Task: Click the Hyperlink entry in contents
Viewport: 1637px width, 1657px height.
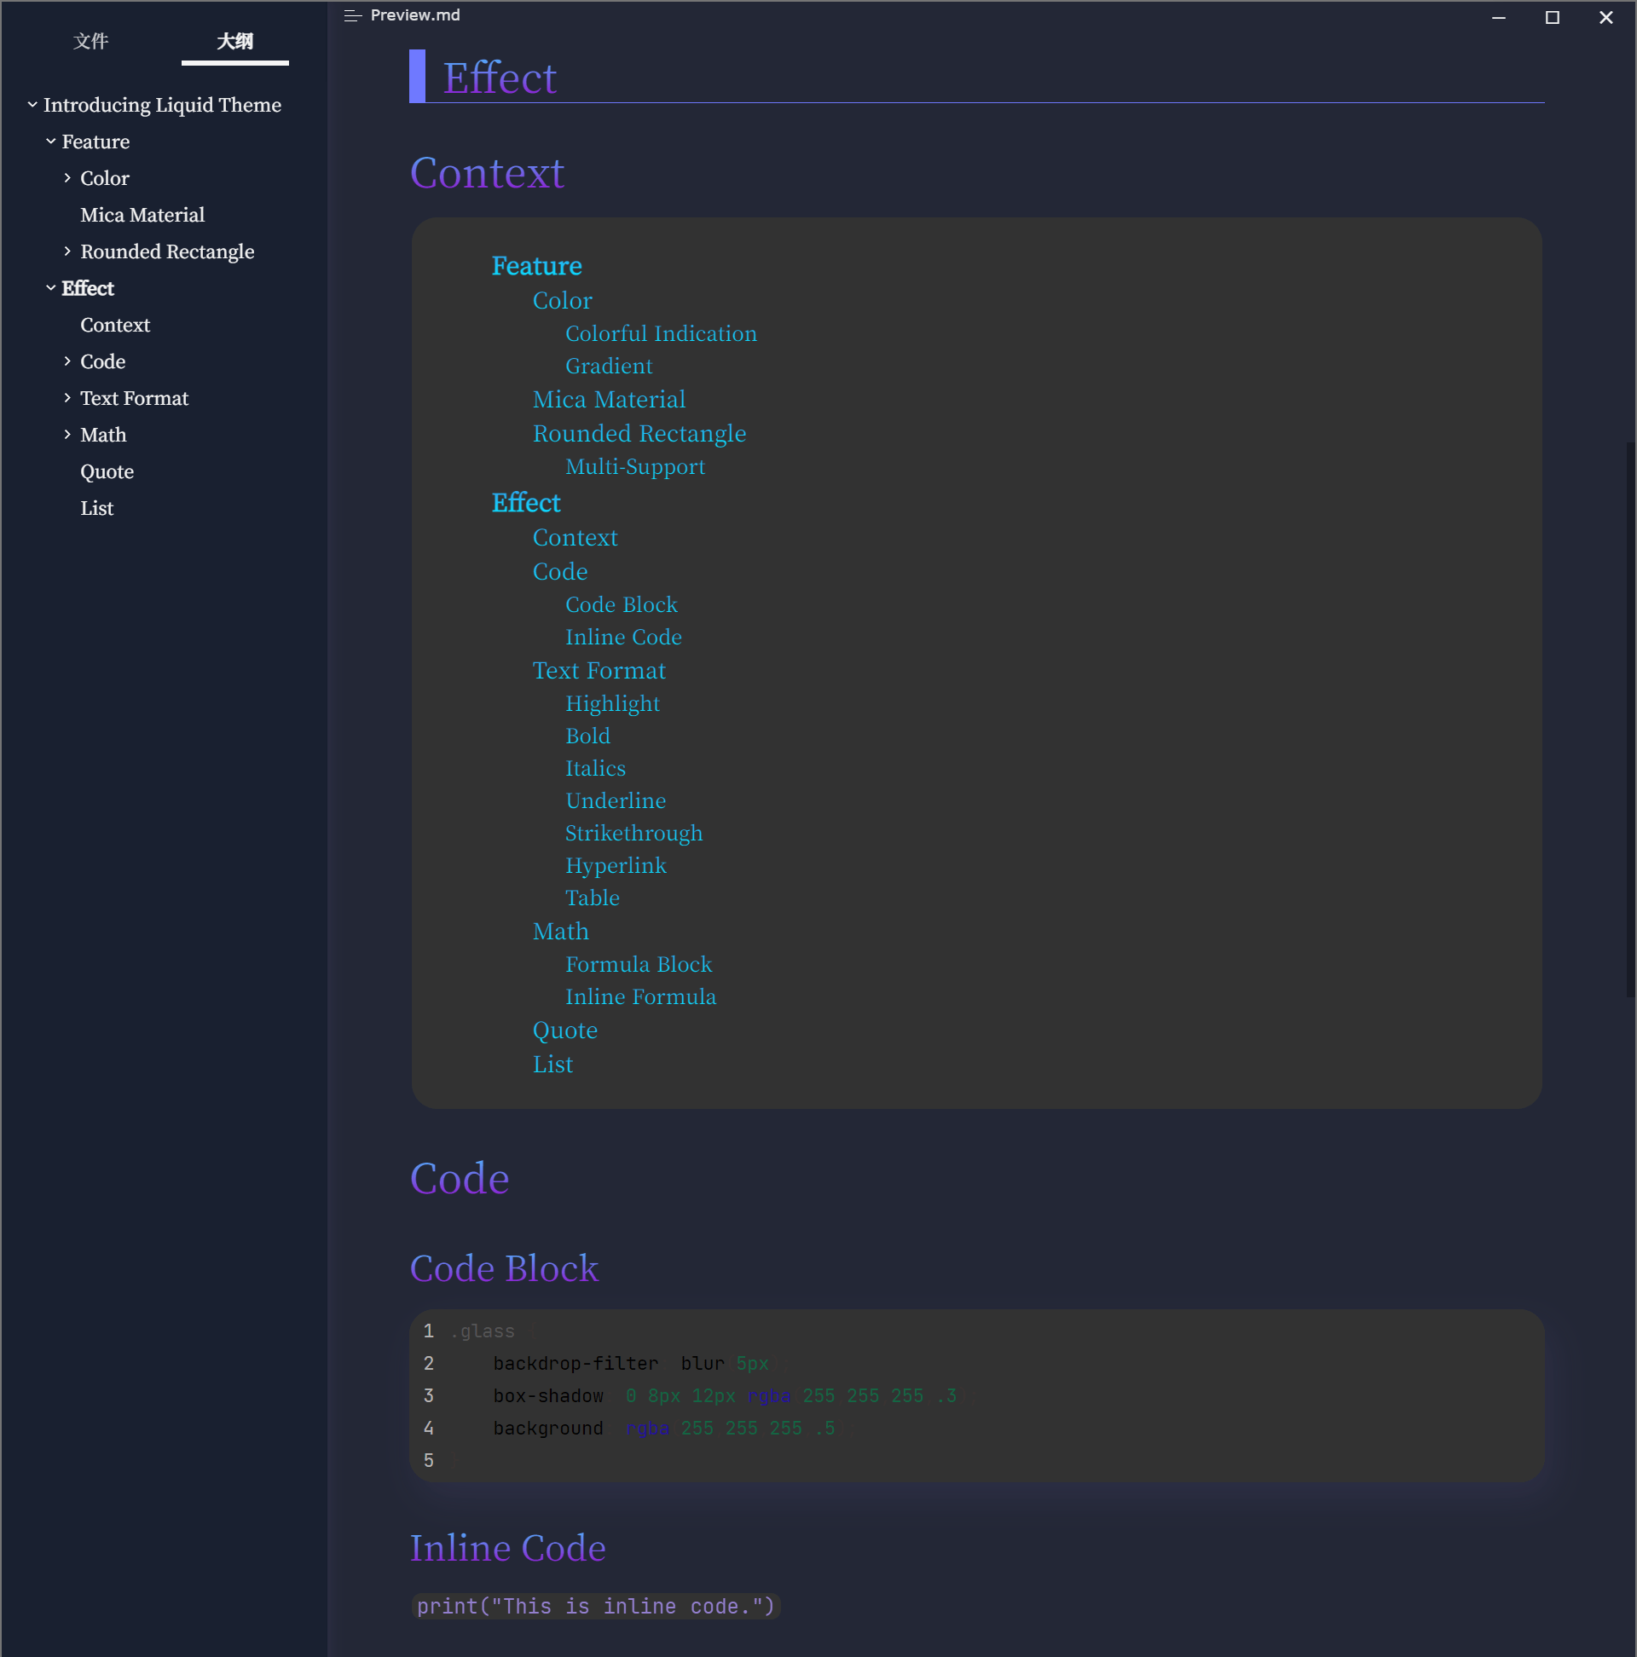Action: (616, 865)
